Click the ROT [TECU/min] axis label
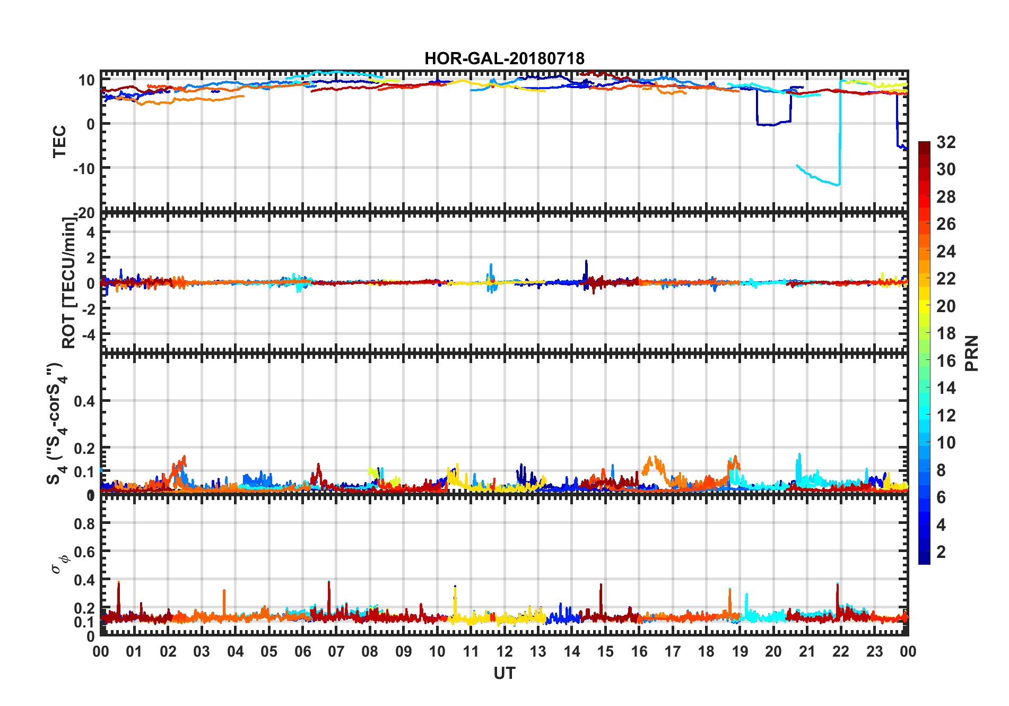This screenshot has height=706, width=1009. [x=69, y=282]
